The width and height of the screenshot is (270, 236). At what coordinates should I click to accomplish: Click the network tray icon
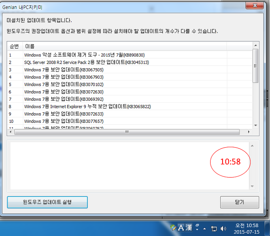click(214, 229)
